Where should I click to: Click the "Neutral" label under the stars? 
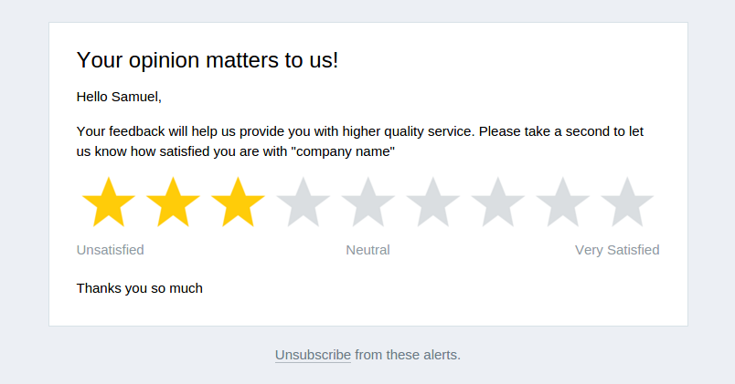pyautogui.click(x=367, y=250)
